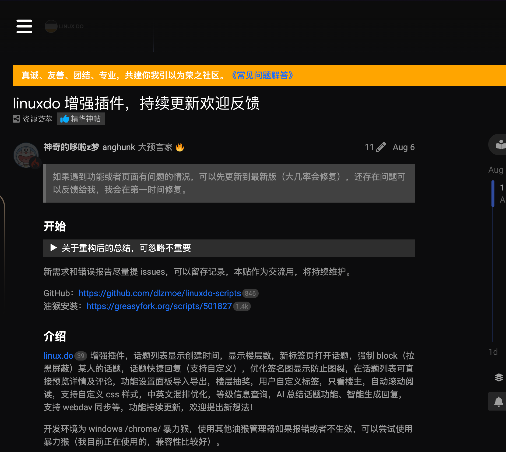Click the share icon beside 资源荟萃
The width and height of the screenshot is (506, 452).
(16, 119)
